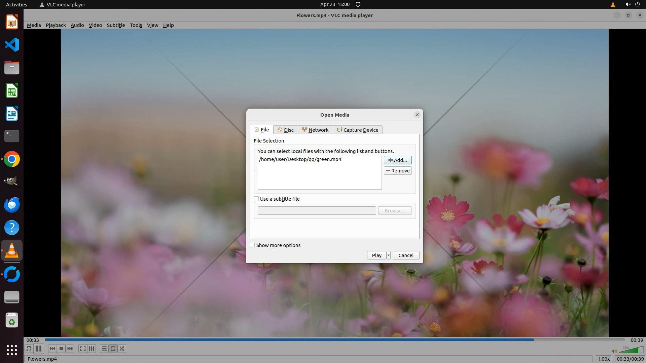Show the playlist view
Viewport: 646px width, 363px height.
104,349
